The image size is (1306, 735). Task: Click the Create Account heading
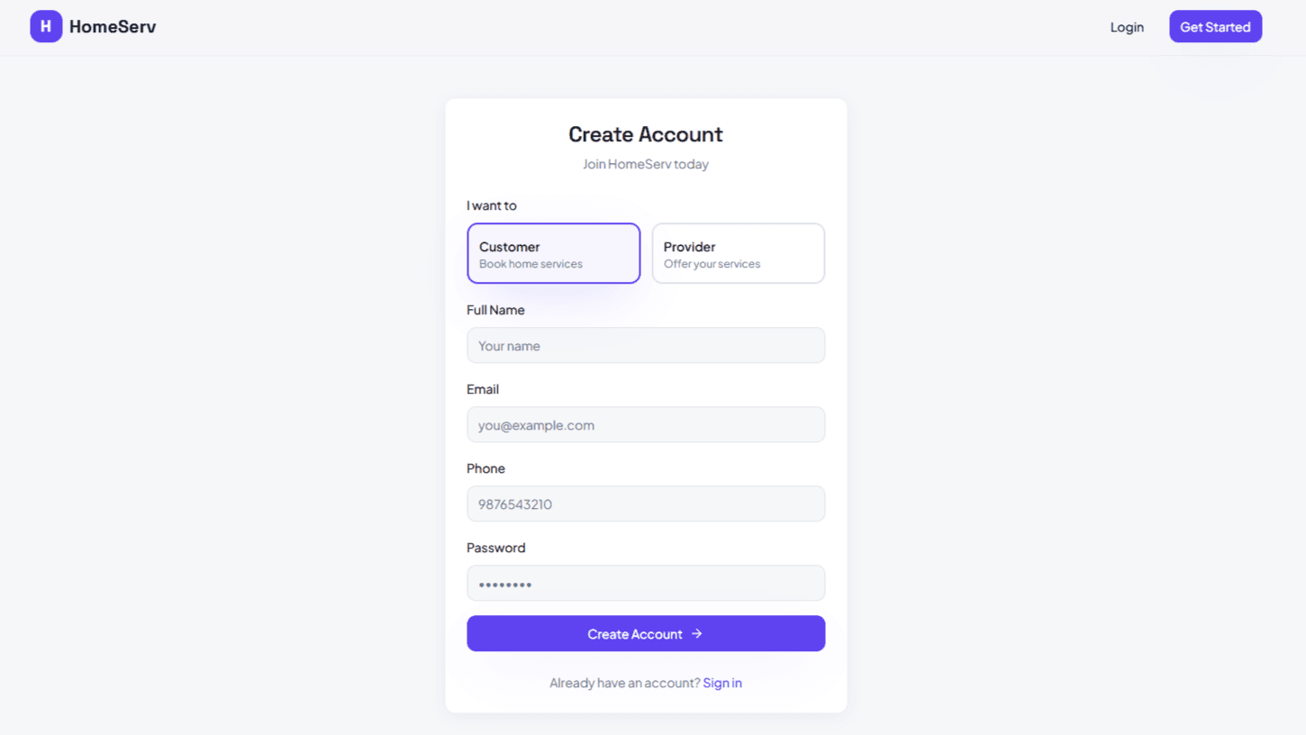click(x=645, y=133)
